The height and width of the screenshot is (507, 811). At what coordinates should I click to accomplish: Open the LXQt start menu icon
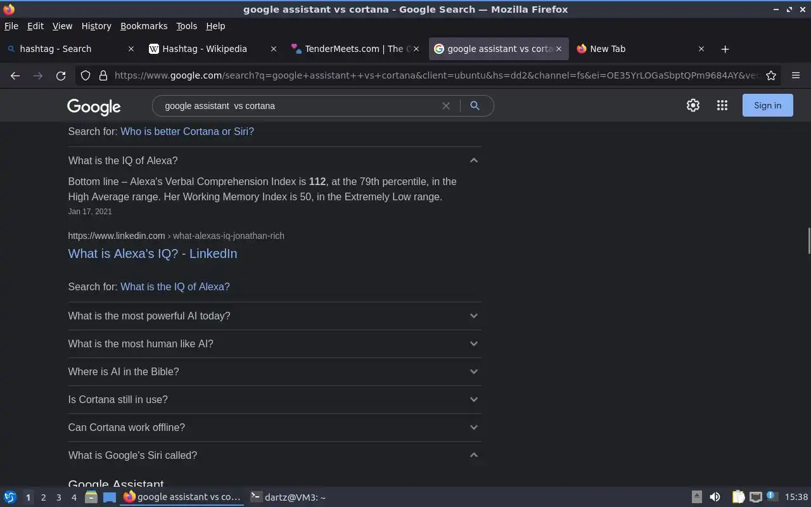[10, 497]
